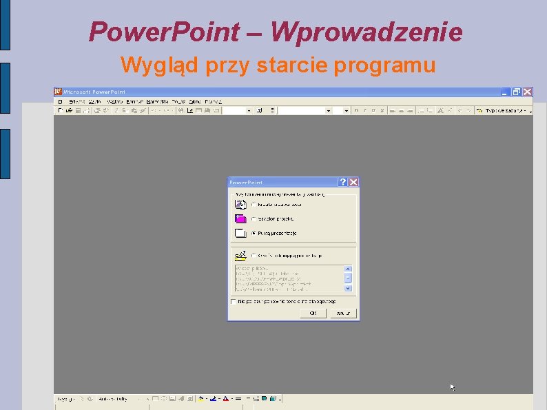
Task: Click the Center alignment toolbar icon
Action: 401,111
